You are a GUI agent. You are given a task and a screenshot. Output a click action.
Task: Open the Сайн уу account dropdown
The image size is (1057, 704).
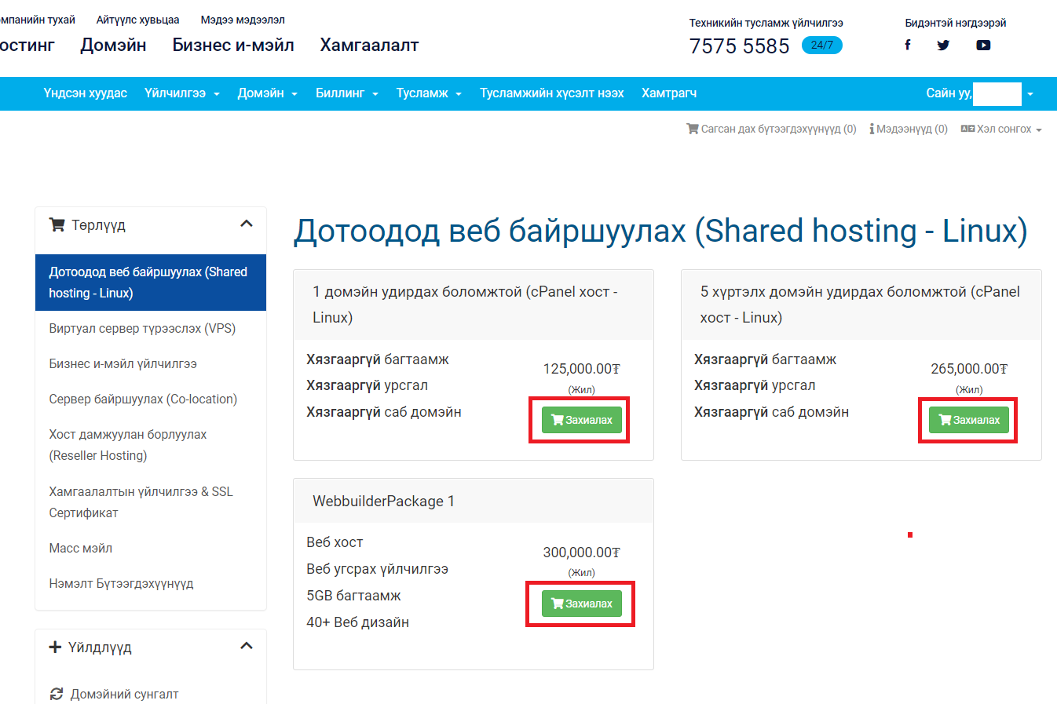tap(979, 93)
